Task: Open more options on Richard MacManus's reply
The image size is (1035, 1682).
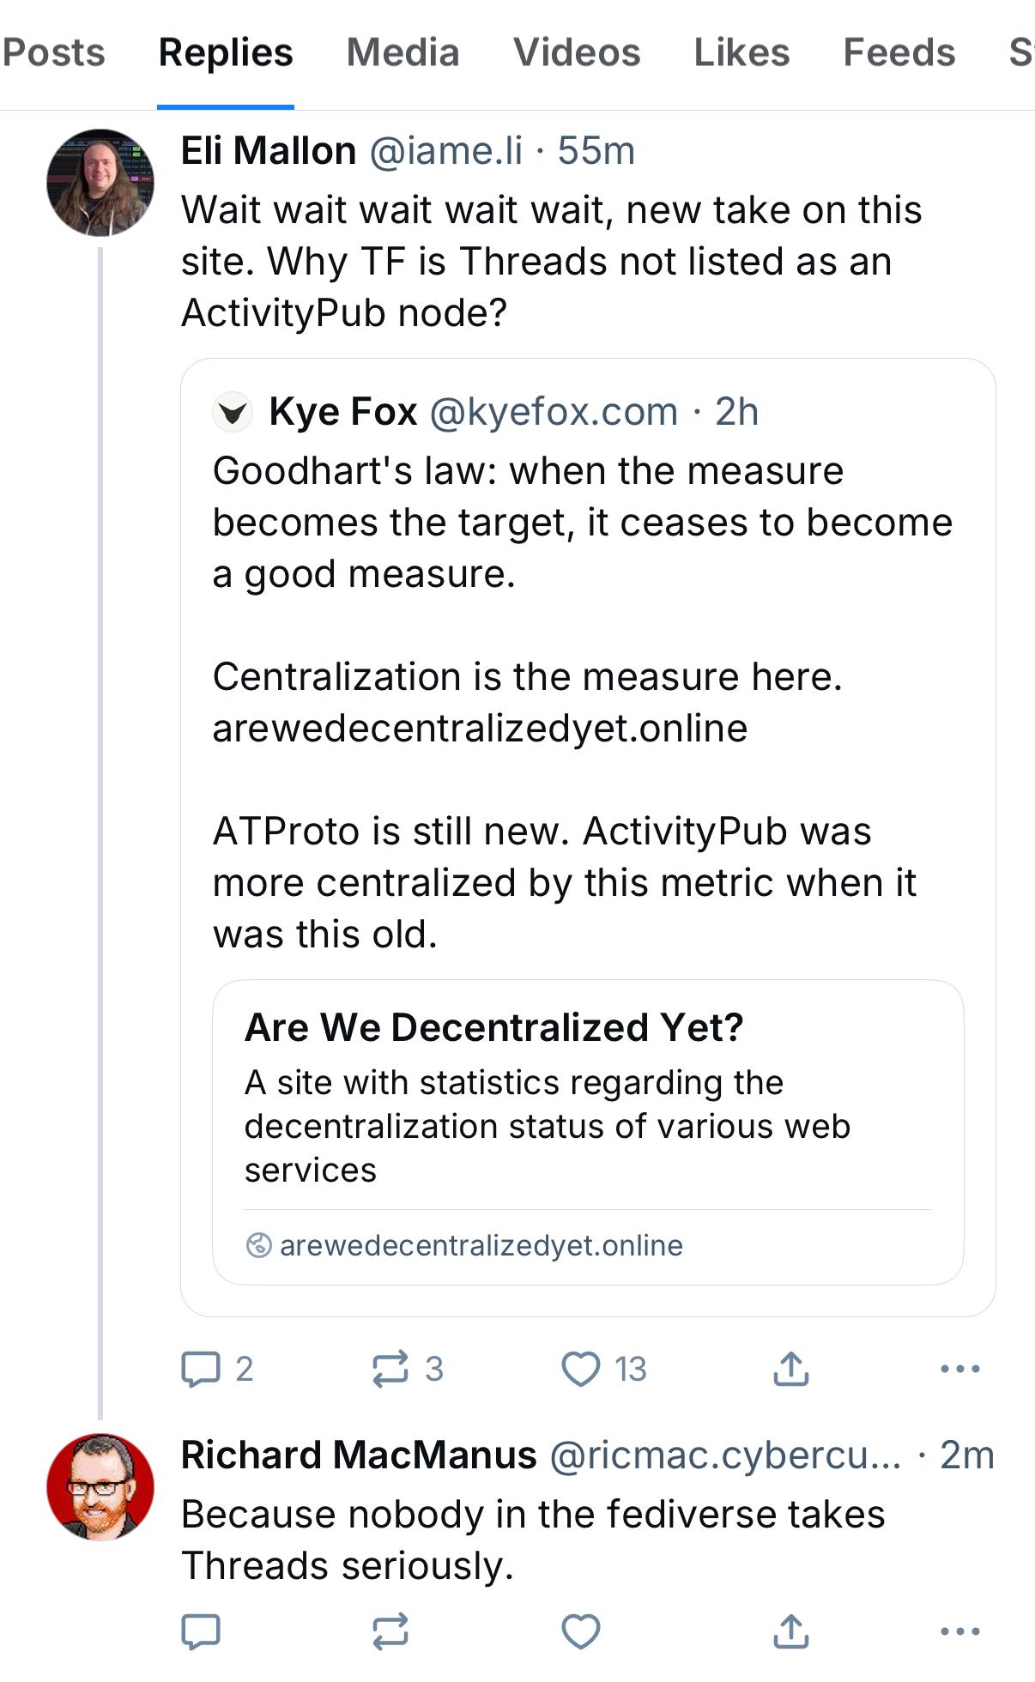Action: pos(960,1631)
